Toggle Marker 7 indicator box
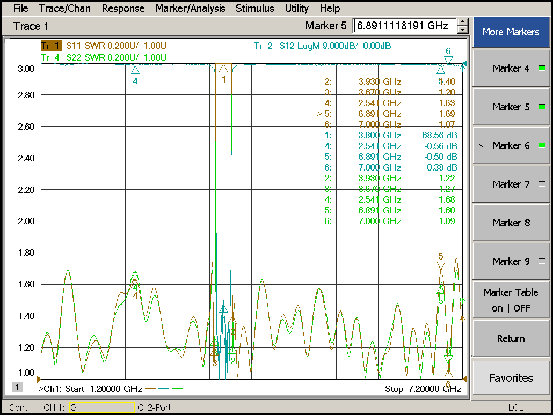Screen dimensions: 553x415 coord(542,184)
